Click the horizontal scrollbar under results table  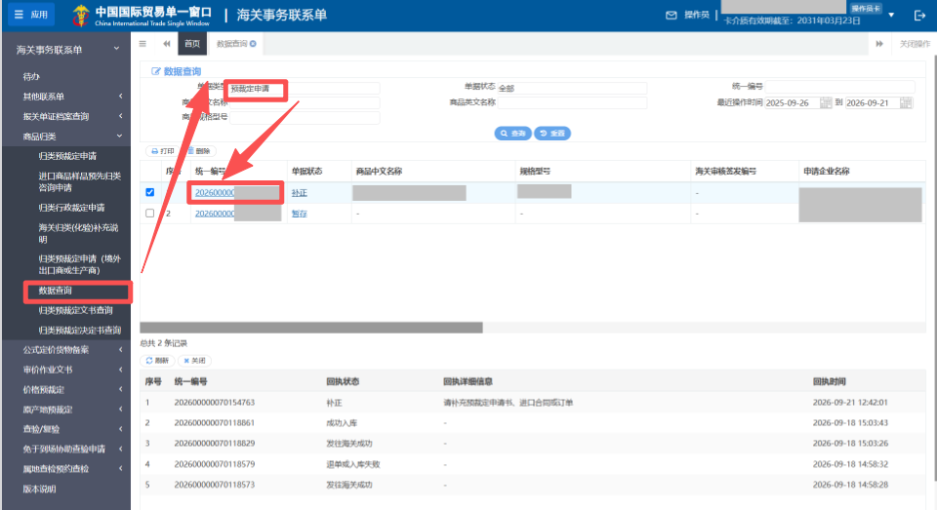(310, 328)
